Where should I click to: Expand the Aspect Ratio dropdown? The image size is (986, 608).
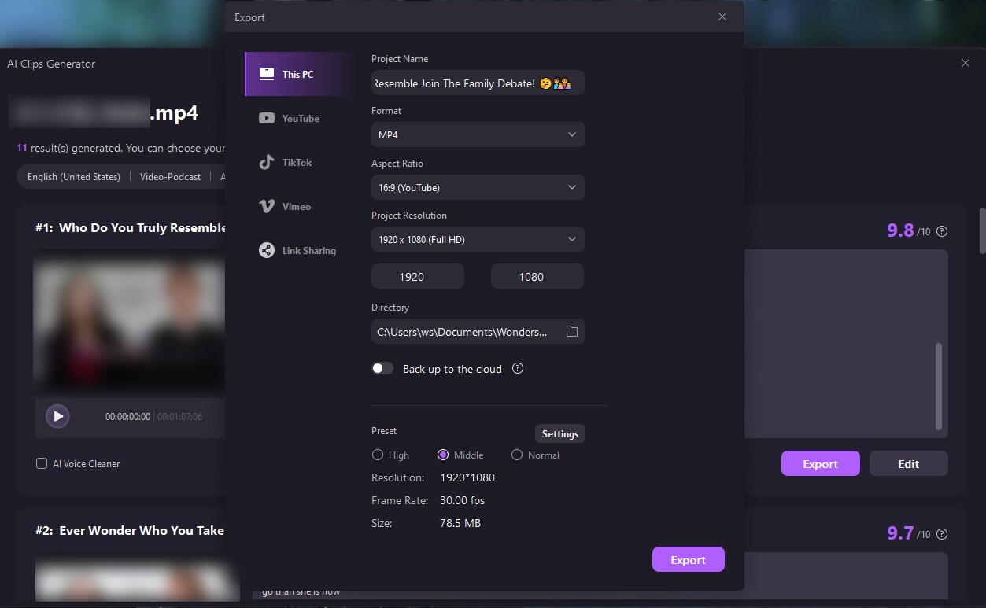click(x=478, y=187)
